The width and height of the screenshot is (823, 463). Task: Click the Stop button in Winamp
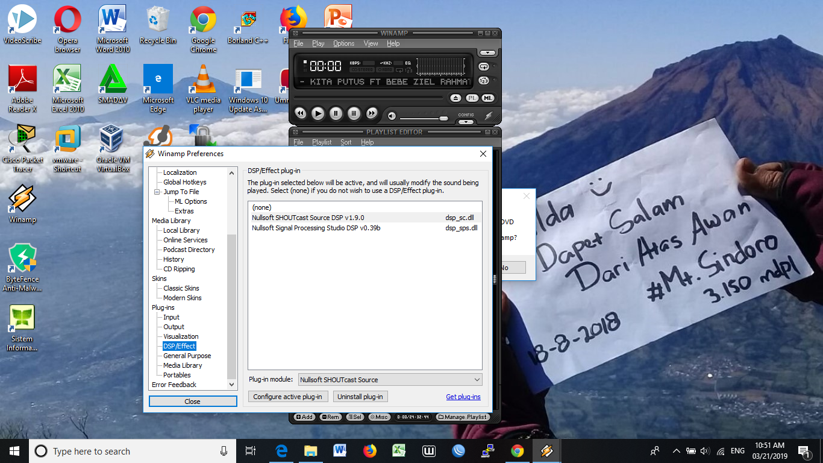tap(354, 113)
